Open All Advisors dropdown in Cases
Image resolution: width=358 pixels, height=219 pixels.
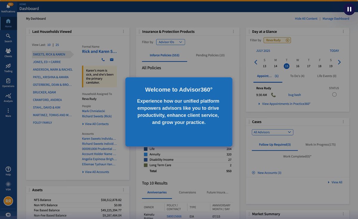[x=273, y=132]
